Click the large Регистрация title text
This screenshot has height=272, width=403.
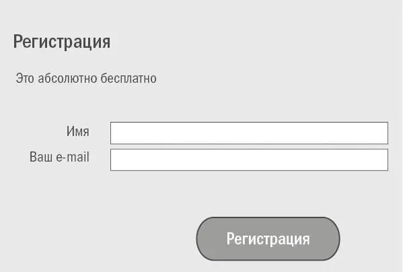tap(62, 42)
